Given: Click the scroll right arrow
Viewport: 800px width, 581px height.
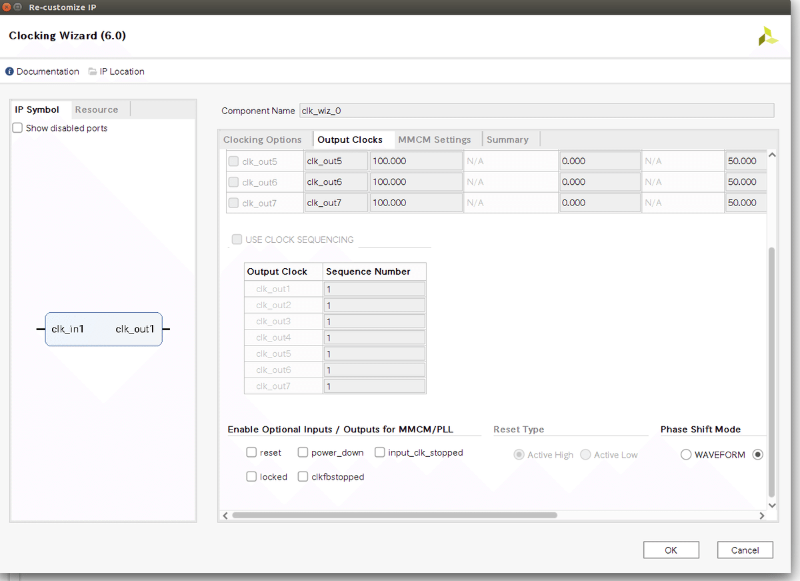Looking at the screenshot, I should (762, 515).
